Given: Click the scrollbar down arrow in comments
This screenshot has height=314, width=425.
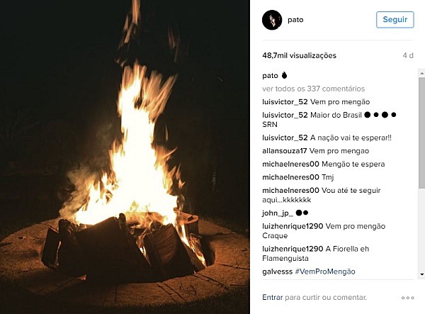Looking at the screenshot, I should [x=421, y=274].
